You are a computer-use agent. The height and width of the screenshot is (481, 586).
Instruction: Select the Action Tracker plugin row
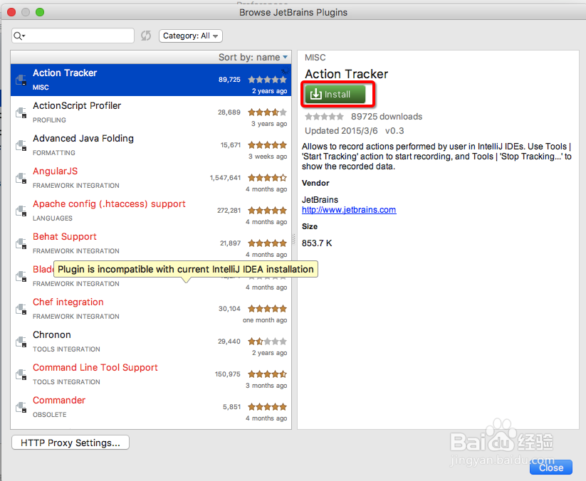point(151,80)
